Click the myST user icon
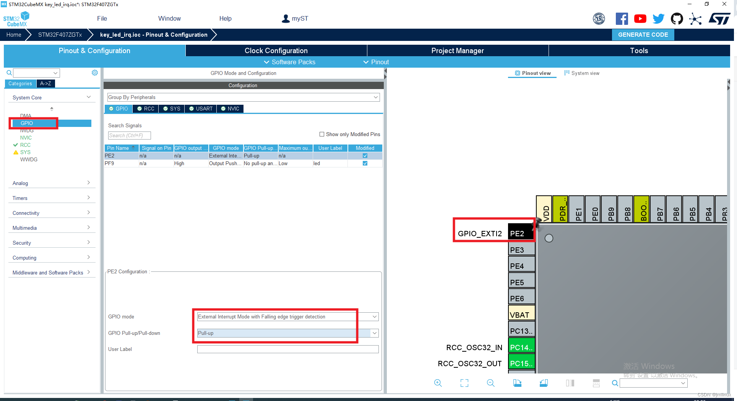Image resolution: width=737 pixels, height=401 pixels. click(x=286, y=19)
